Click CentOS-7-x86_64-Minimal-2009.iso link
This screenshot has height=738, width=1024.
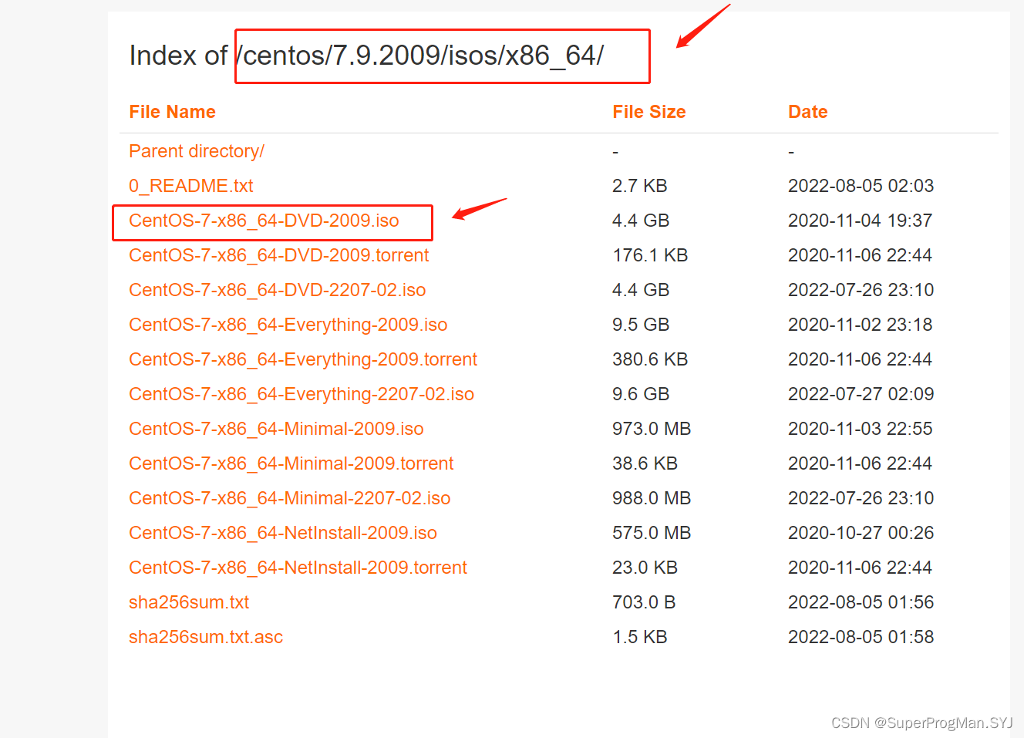coord(276,429)
